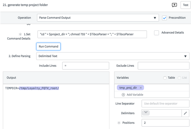Click the Delimited Text dropdown arrow
The width and height of the screenshot is (191, 129).
point(185,56)
